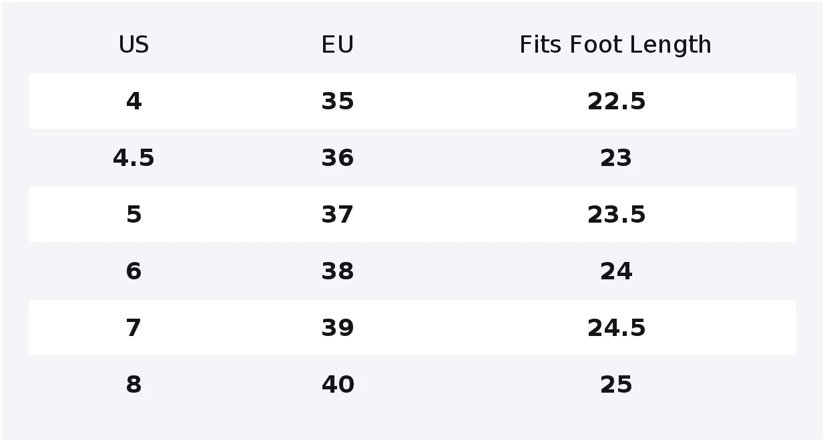Click EU size 39 cell
825x442 pixels.
337,328
